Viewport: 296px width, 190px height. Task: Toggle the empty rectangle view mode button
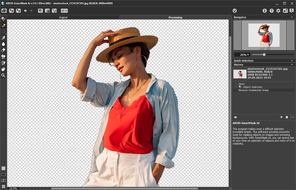[x=3, y=174]
